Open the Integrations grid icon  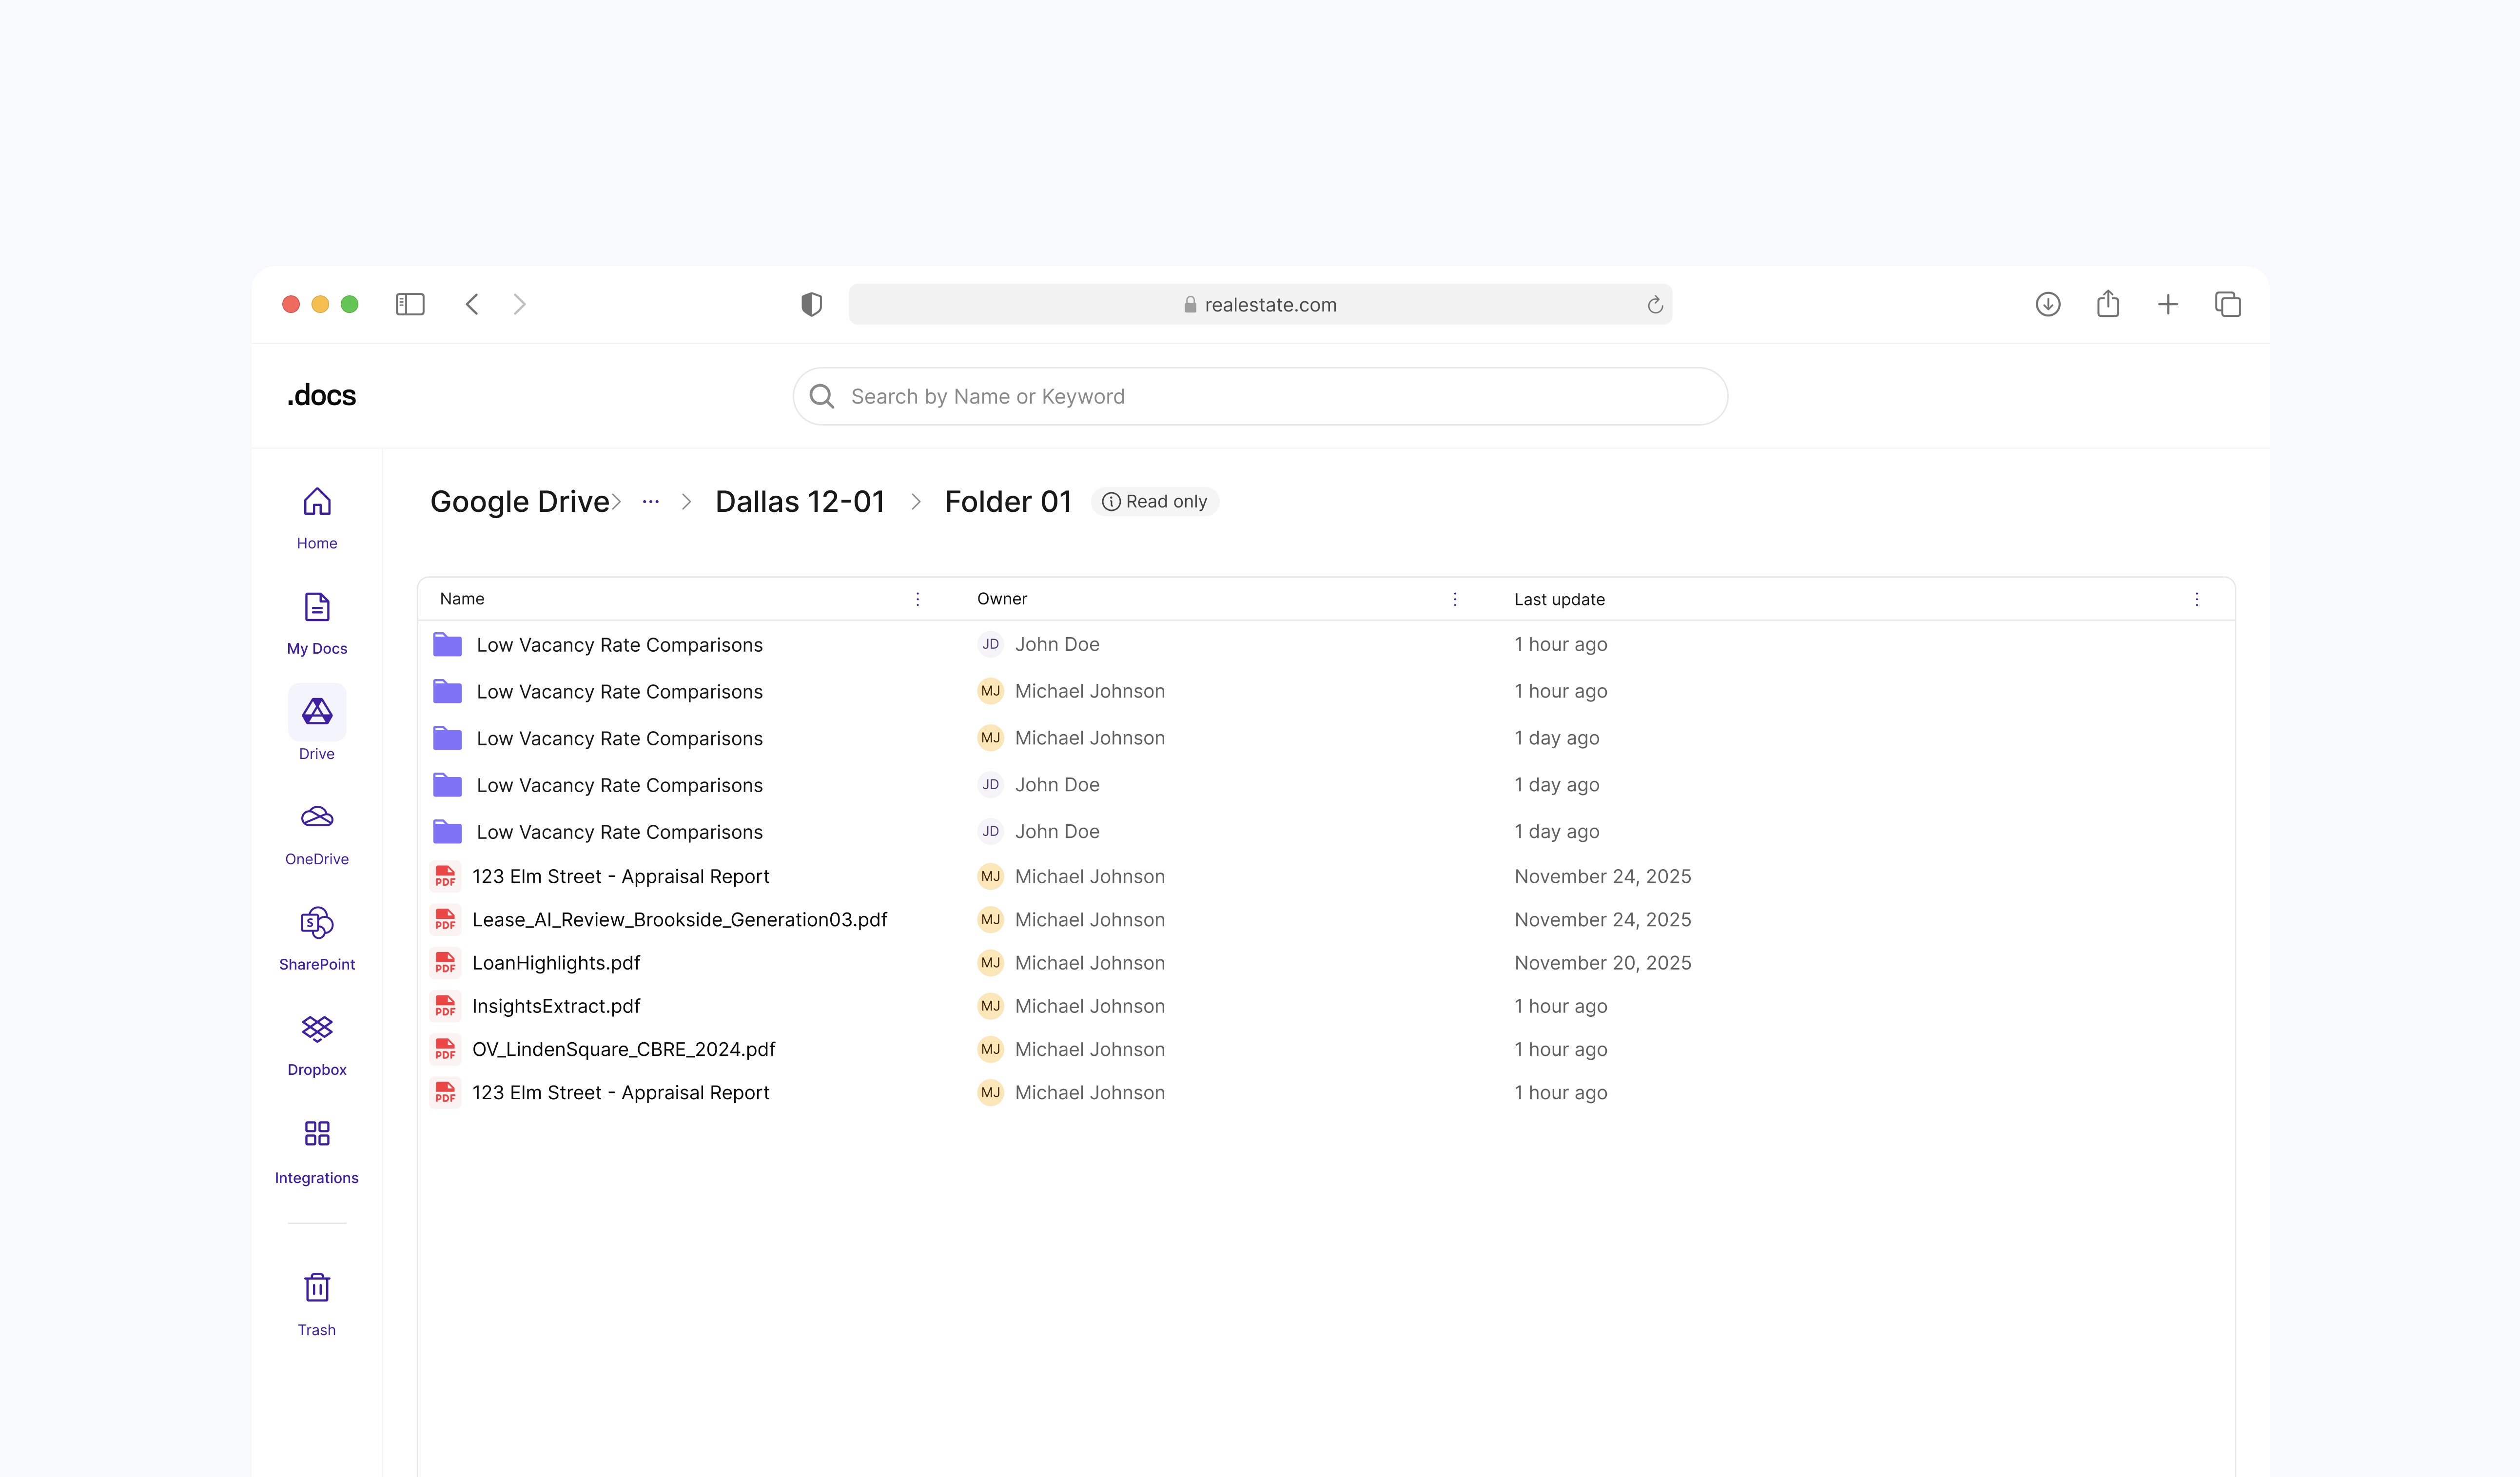pos(317,1133)
